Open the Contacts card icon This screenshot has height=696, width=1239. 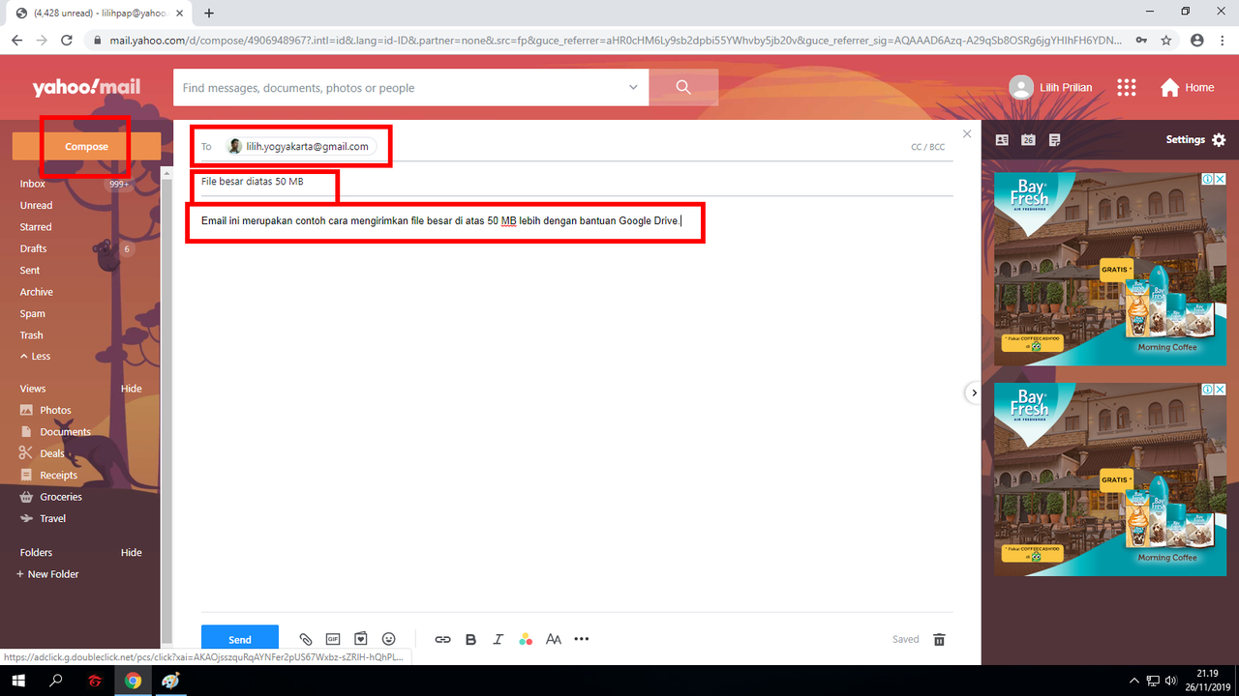pyautogui.click(x=1002, y=139)
